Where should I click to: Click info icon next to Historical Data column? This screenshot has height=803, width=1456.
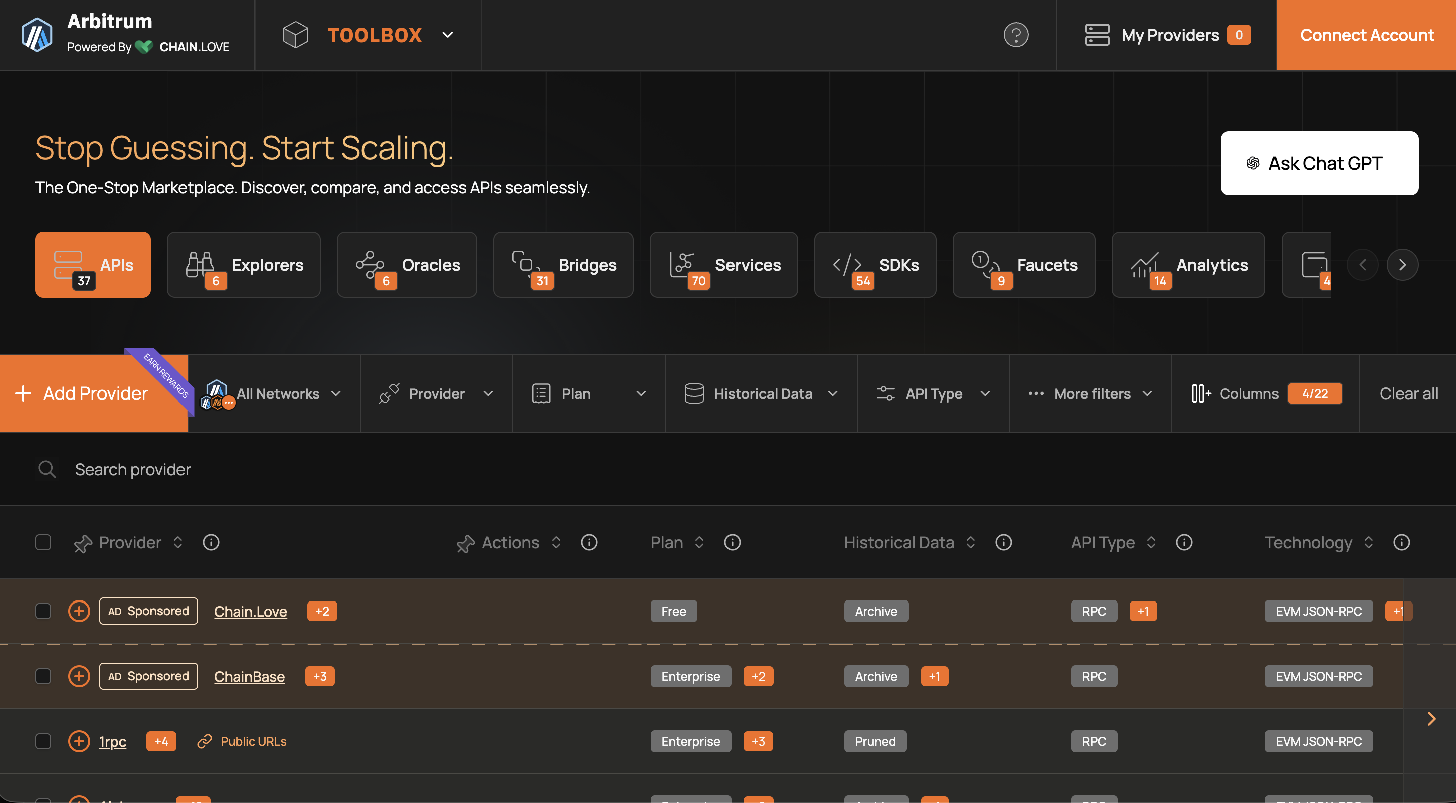[1003, 542]
